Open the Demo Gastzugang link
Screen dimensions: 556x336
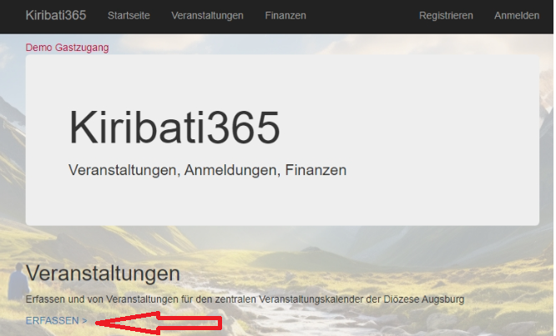click(x=67, y=48)
